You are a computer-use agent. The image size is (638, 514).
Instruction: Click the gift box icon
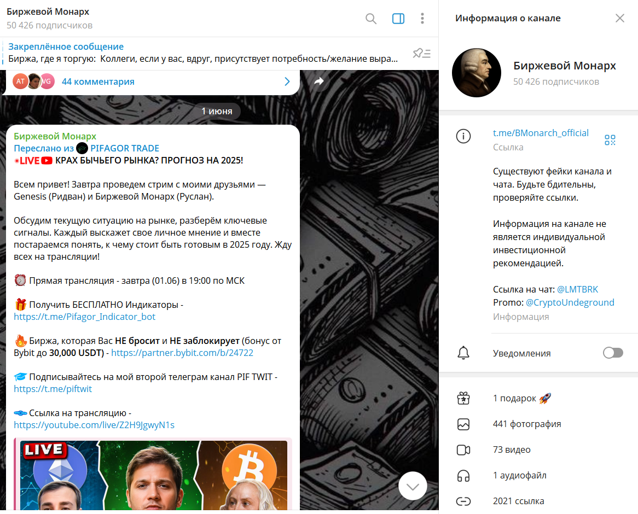coord(463,399)
